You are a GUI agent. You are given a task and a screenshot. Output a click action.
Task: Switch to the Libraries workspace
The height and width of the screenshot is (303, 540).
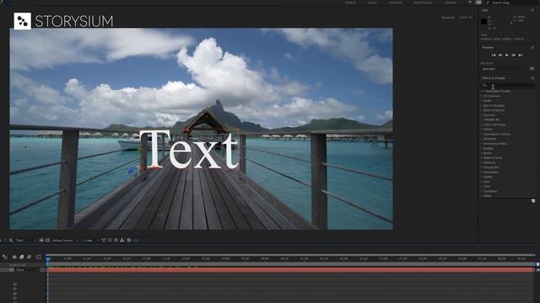[x=451, y=3]
